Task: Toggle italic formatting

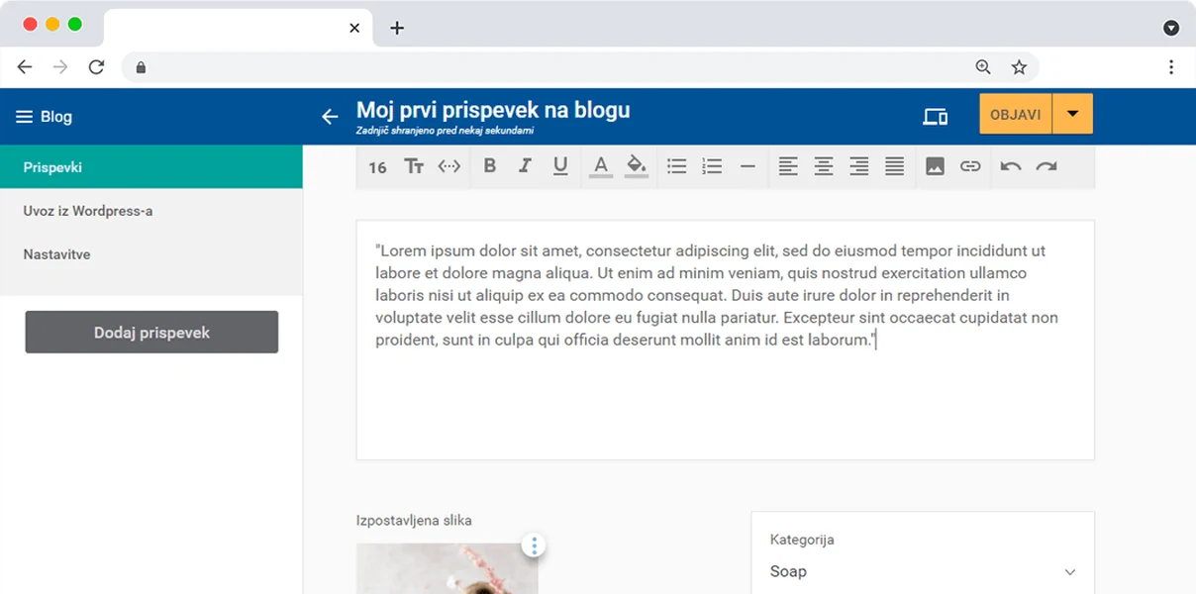Action: (x=525, y=166)
